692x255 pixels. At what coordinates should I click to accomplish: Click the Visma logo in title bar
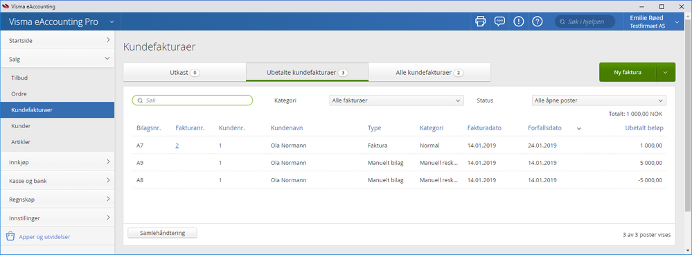coord(6,6)
